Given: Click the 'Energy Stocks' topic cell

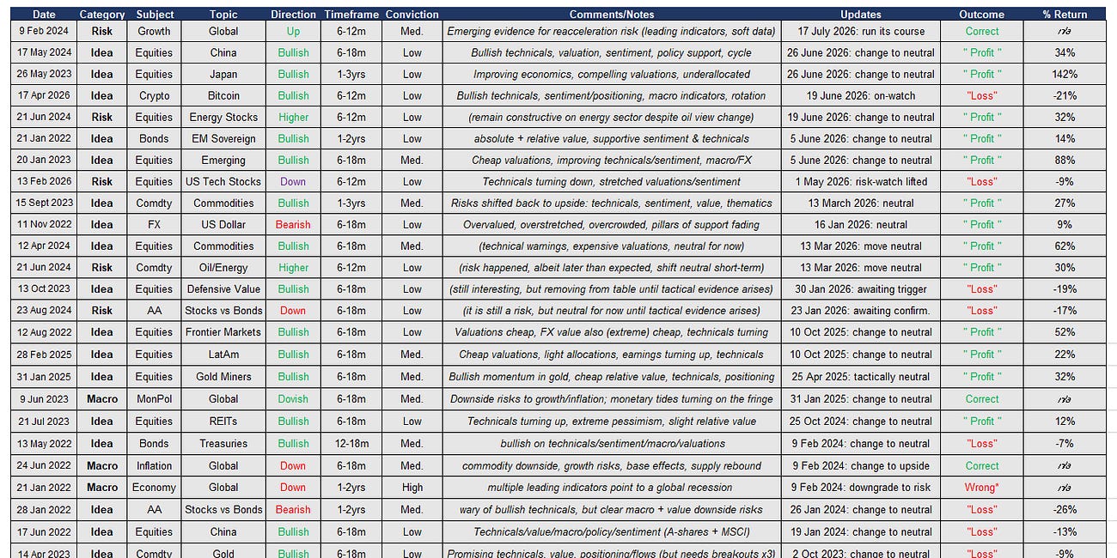Looking at the screenshot, I should (223, 117).
